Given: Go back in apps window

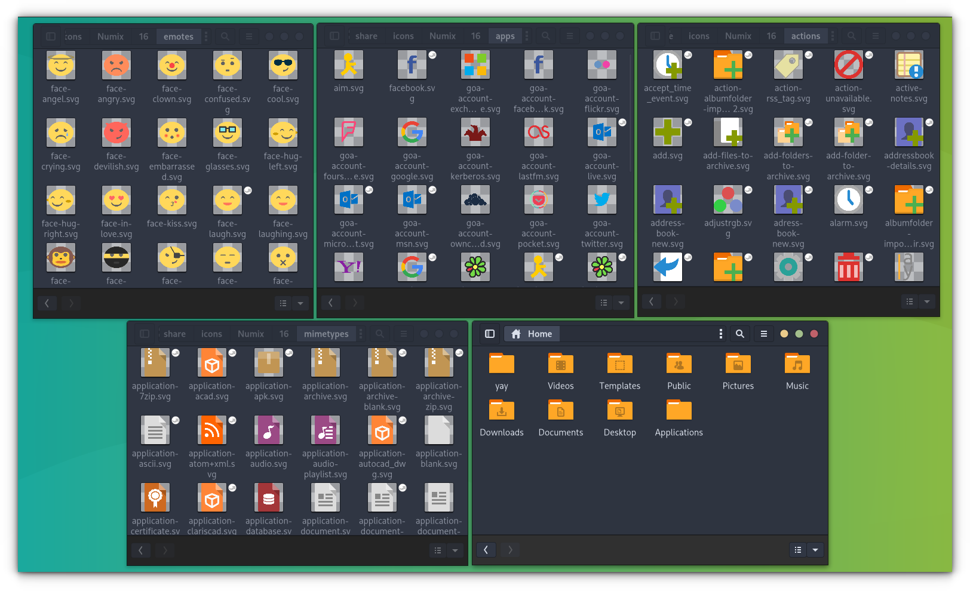Looking at the screenshot, I should pyautogui.click(x=330, y=303).
